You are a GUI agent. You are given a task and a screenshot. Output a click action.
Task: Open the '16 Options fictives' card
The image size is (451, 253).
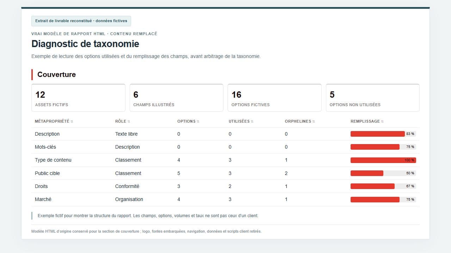tap(274, 98)
